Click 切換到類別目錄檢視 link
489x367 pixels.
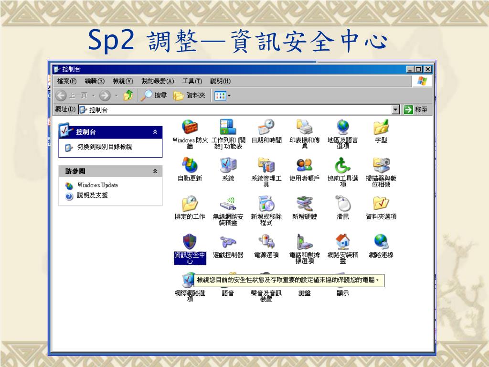(105, 147)
